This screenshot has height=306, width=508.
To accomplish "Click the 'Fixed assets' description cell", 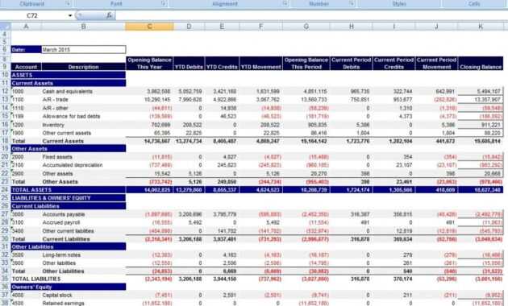I will [x=83, y=157].
